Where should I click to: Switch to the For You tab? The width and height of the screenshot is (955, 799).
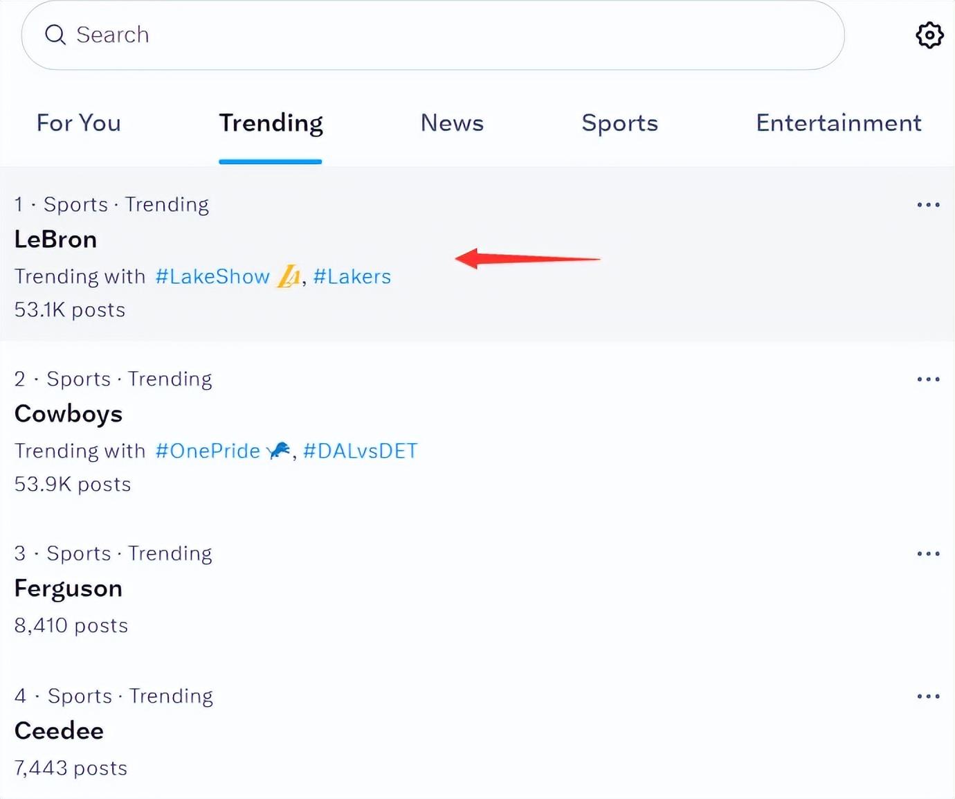[79, 123]
